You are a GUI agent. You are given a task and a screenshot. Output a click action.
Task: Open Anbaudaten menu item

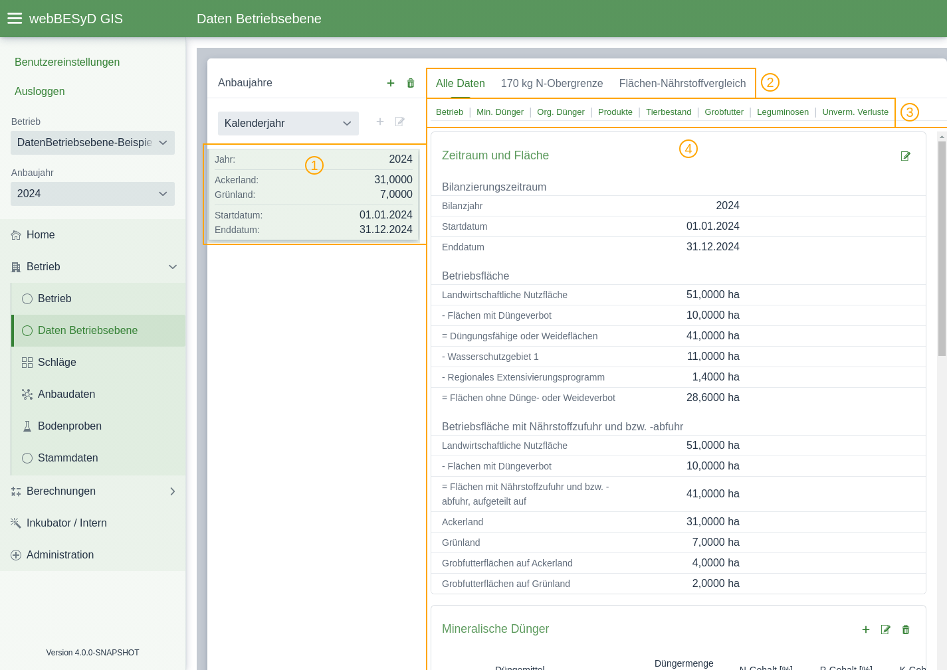tap(98, 394)
